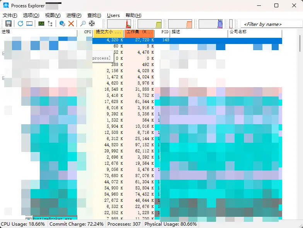Viewport: 303px width, 228px height.
Task: Toggle the lower pane window icon
Action: tap(29, 24)
